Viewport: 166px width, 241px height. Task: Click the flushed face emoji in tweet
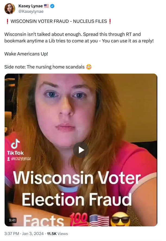pyautogui.click(x=89, y=67)
